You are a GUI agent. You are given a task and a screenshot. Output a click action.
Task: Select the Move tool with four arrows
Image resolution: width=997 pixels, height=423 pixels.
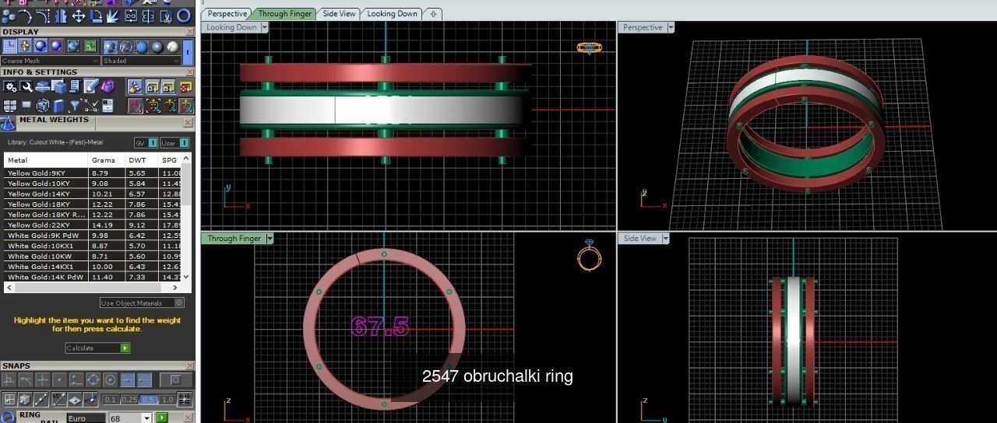coord(79,16)
